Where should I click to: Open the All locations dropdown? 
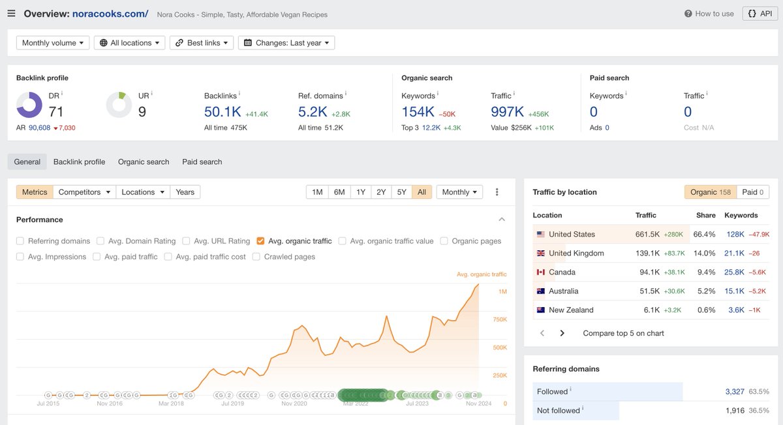(129, 43)
